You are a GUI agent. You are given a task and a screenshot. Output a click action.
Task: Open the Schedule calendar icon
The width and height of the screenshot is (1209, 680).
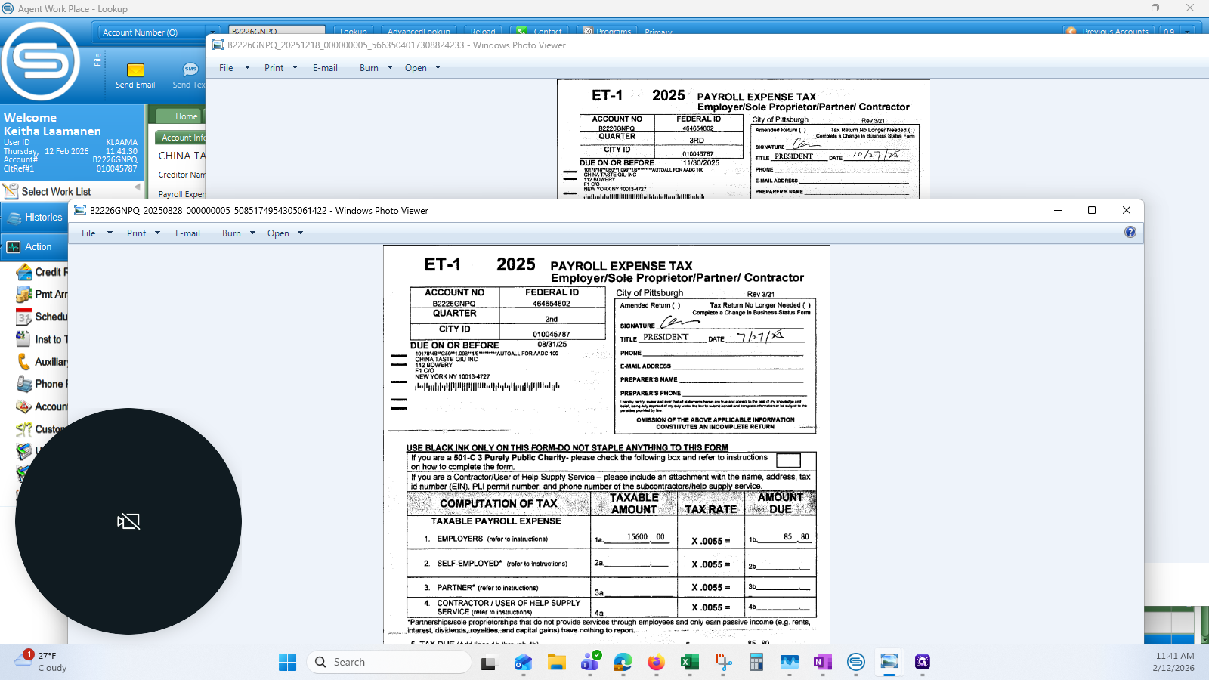pos(24,317)
